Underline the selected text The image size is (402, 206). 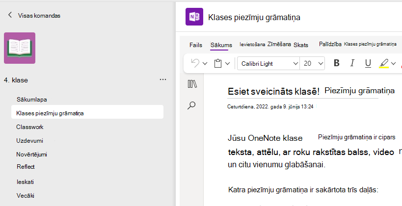(368, 63)
